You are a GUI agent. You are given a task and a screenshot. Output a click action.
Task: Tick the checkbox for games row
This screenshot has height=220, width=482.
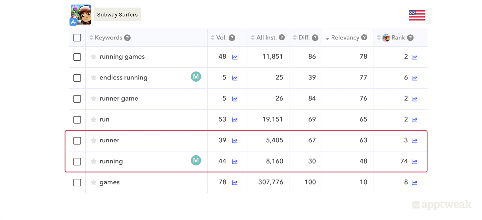click(x=77, y=183)
